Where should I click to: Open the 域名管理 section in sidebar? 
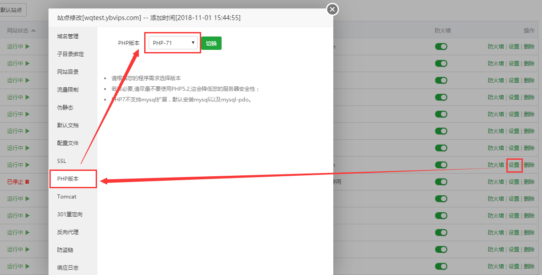(x=68, y=36)
